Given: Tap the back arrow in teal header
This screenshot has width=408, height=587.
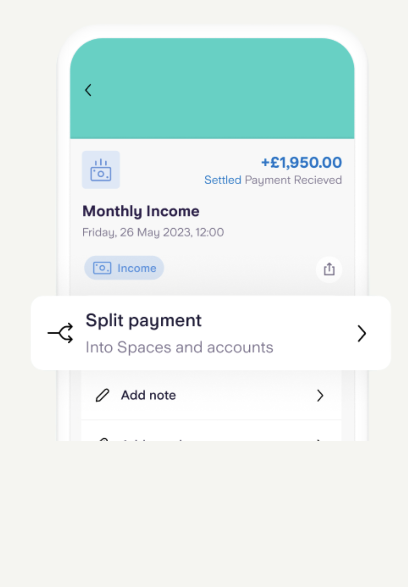Looking at the screenshot, I should pyautogui.click(x=88, y=90).
